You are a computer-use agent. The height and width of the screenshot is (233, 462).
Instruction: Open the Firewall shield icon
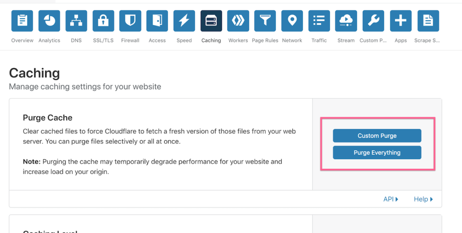point(130,21)
